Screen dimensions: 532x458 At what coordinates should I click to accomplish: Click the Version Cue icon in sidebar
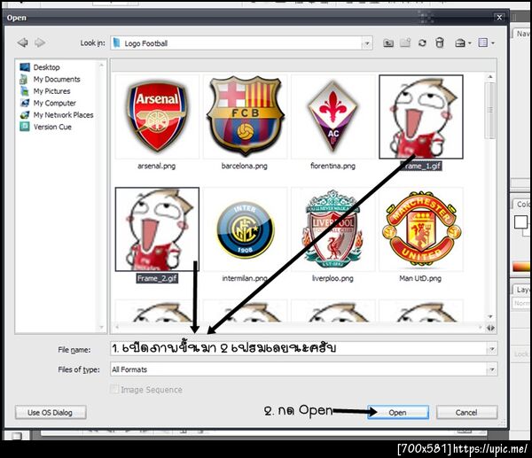pos(25,127)
